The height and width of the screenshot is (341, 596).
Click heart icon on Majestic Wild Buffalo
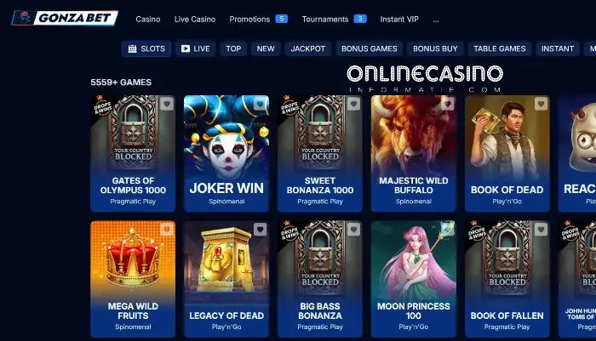[x=447, y=104]
